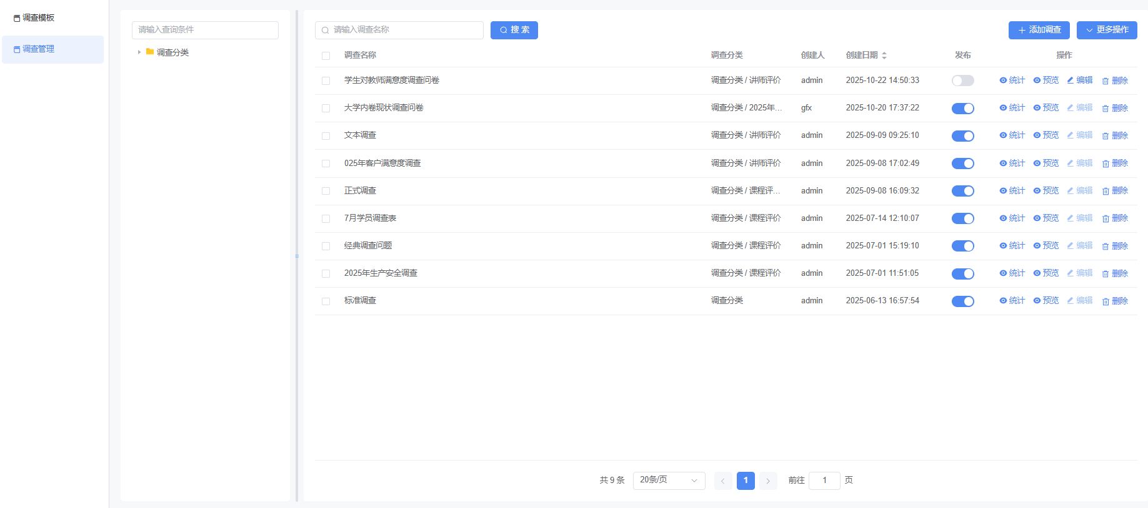Screen dimensions: 1148x508
Task: Toggle the publish switch of 标准调查
Action: click(962, 301)
